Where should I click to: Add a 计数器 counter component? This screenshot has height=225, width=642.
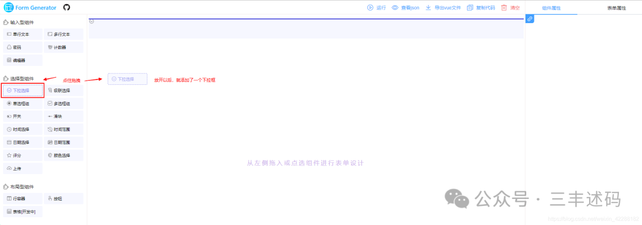pyautogui.click(x=64, y=47)
